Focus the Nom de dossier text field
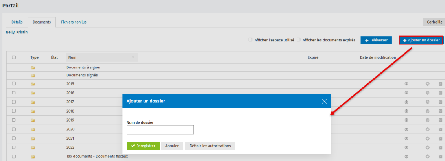445x161 pixels. pyautogui.click(x=160, y=130)
